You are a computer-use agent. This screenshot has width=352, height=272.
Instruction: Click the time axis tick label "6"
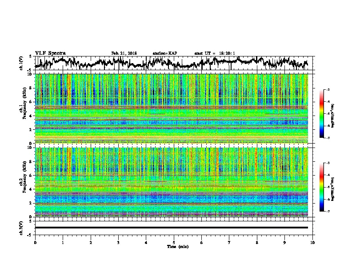tap(202, 243)
